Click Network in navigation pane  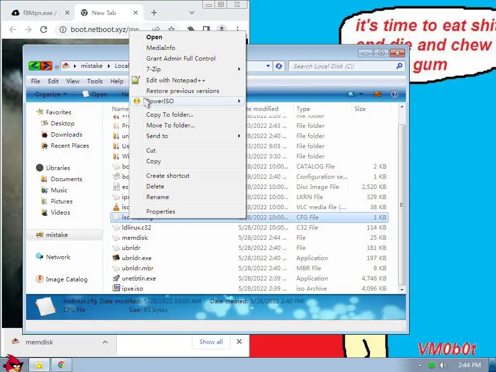(58, 257)
